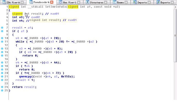
Task: Switch to the Imports tab
Action: [142, 2]
